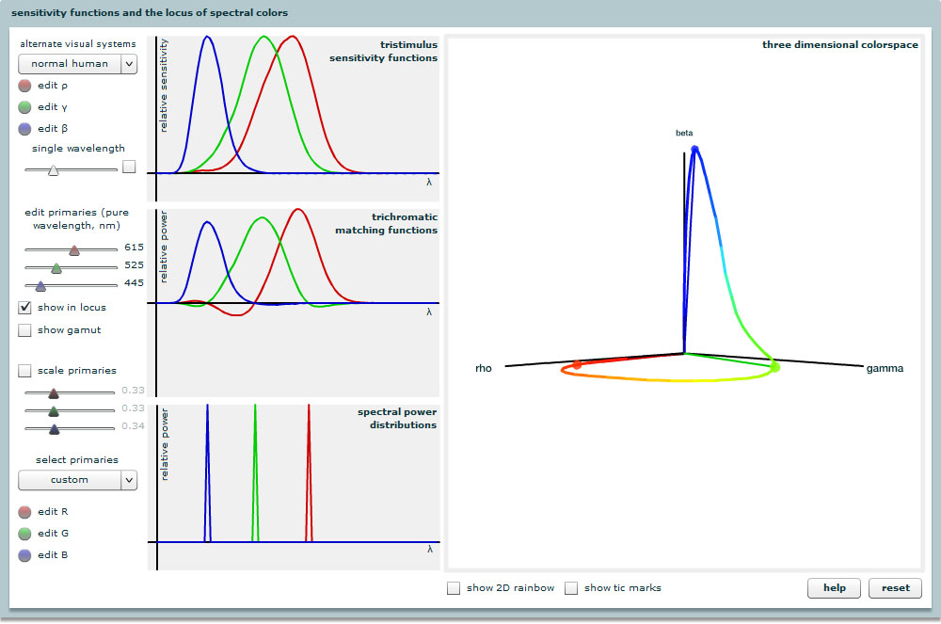Screen dimensions: 941x624
Task: Select the red edit R circle
Action: [x=25, y=512]
